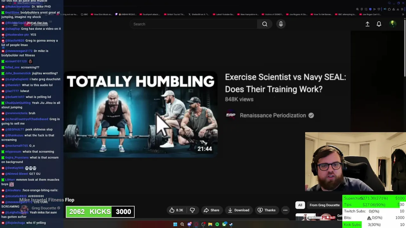Screen dimensions: 406x228
Task: Click the dislike thumbs-down icon
Action: pyautogui.click(x=192, y=210)
